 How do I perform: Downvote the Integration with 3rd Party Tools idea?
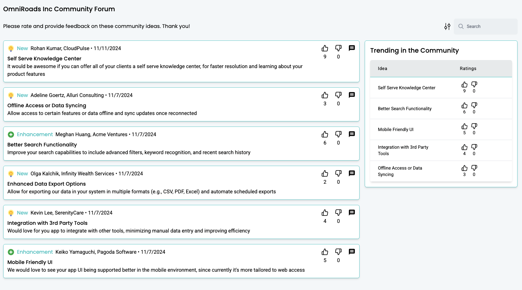pyautogui.click(x=338, y=213)
